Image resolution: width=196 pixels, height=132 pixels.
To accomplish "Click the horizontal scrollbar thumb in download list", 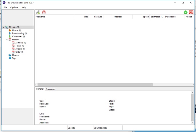I will coord(95,84).
